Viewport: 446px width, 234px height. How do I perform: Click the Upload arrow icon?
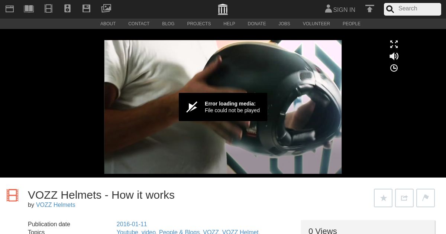369,9
